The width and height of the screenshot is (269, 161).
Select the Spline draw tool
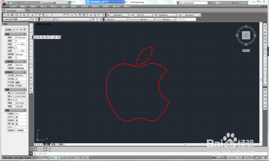(x=31, y=53)
